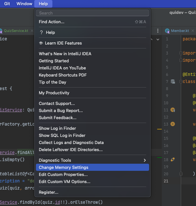Select Show SQL Log in Finder
The height and width of the screenshot is (206, 196).
(93, 135)
